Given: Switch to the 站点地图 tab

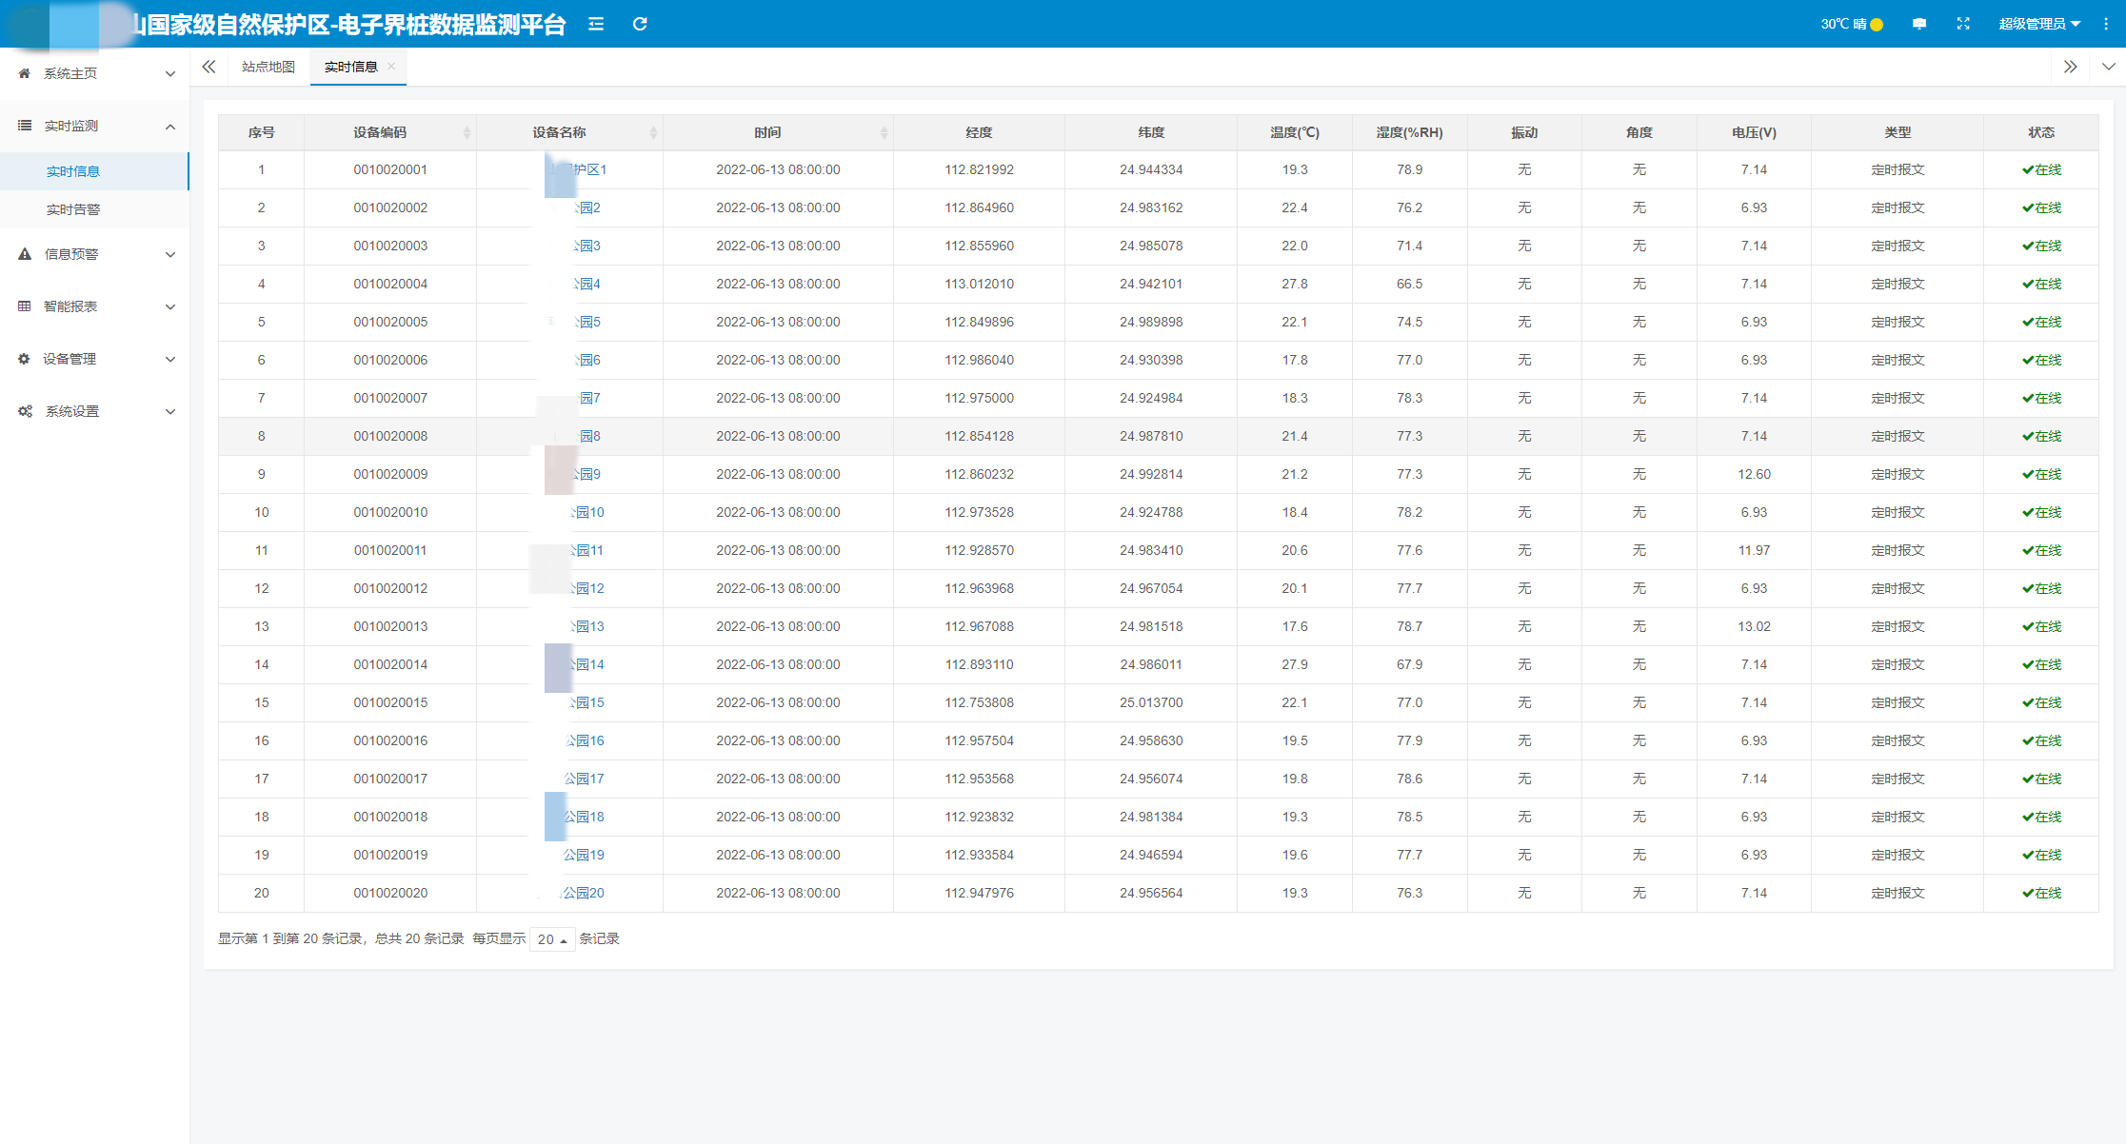Looking at the screenshot, I should point(268,67).
